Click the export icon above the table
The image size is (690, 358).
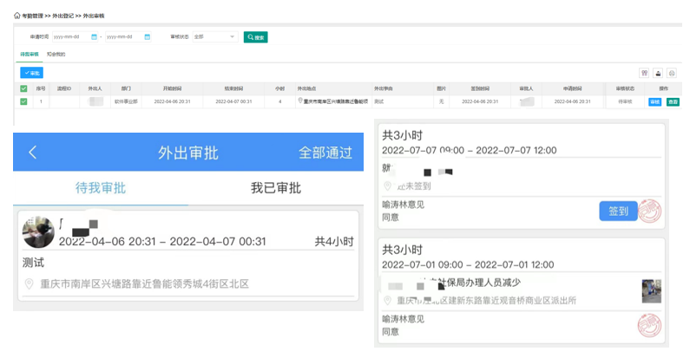[659, 73]
